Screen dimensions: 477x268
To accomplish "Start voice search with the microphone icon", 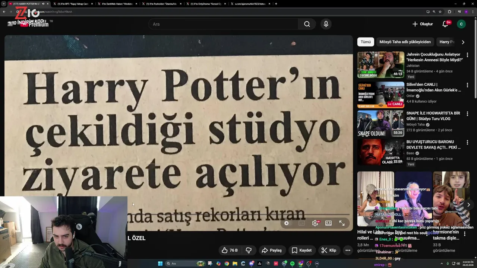I will pos(326,24).
